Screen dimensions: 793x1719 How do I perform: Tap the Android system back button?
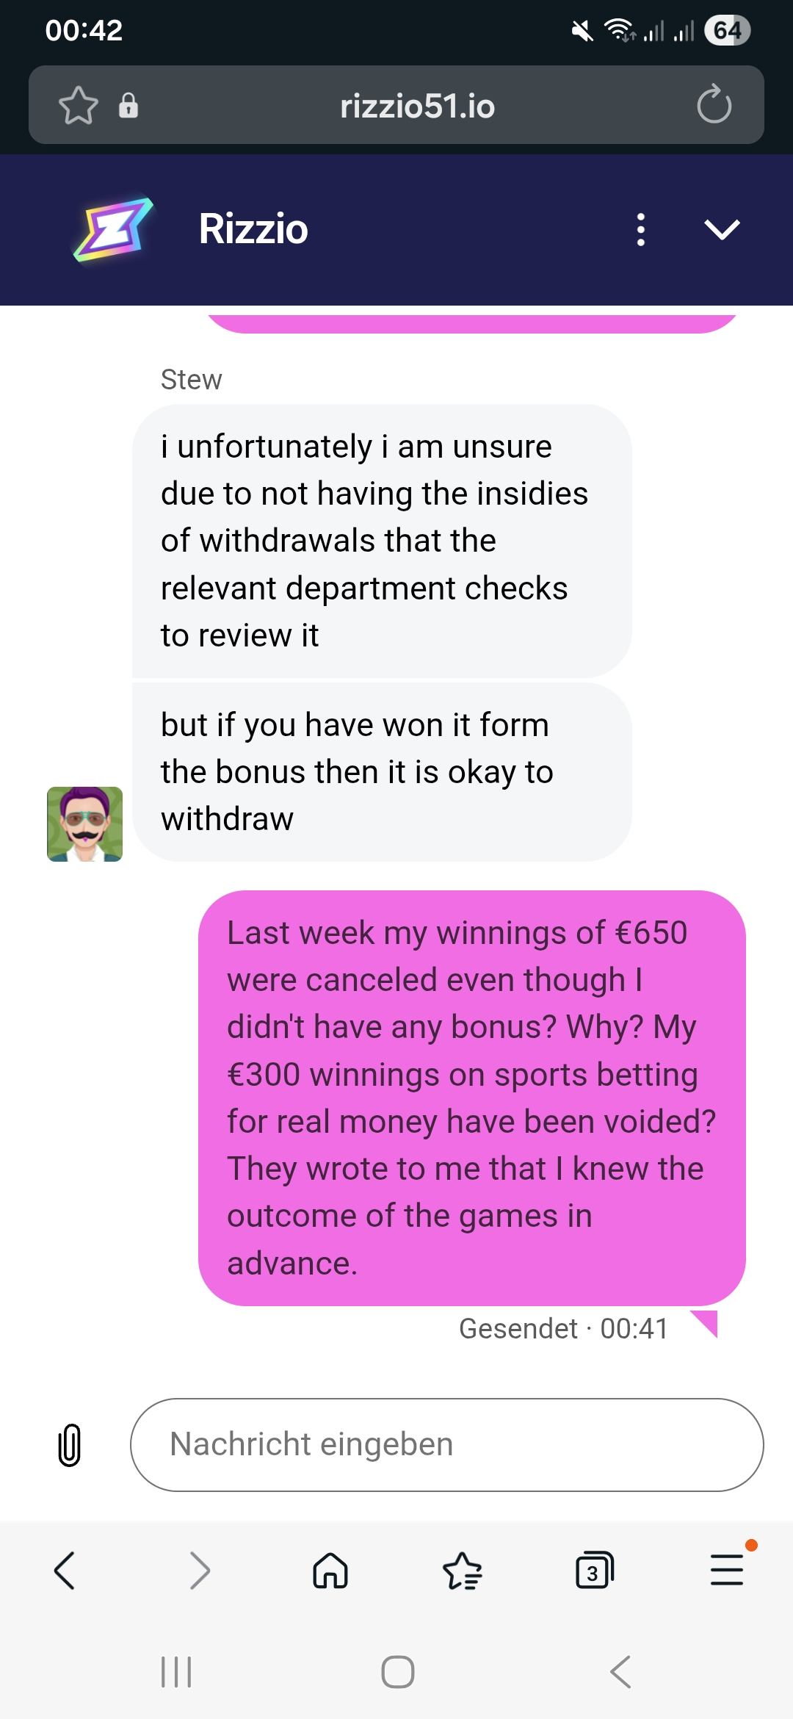pos(620,1672)
